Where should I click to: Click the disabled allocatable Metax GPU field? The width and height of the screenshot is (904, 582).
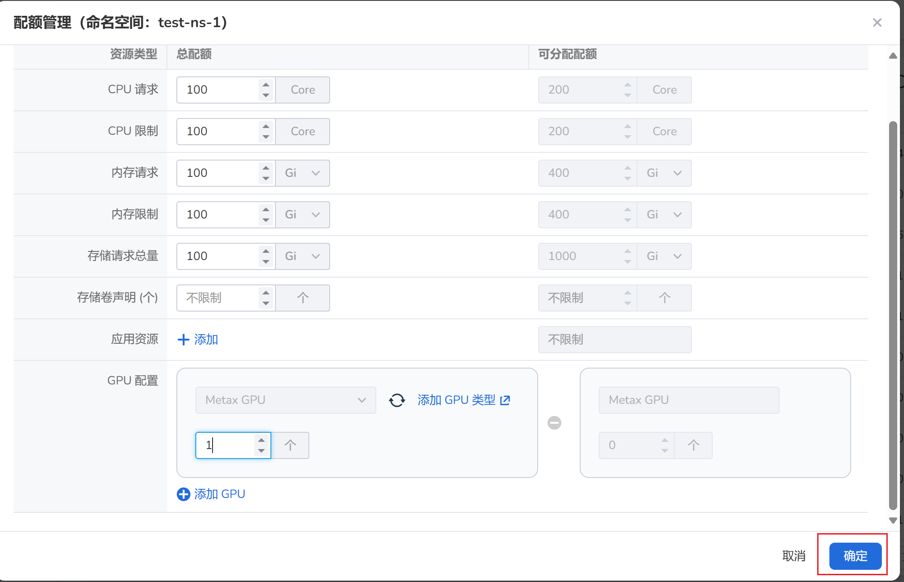tap(689, 400)
